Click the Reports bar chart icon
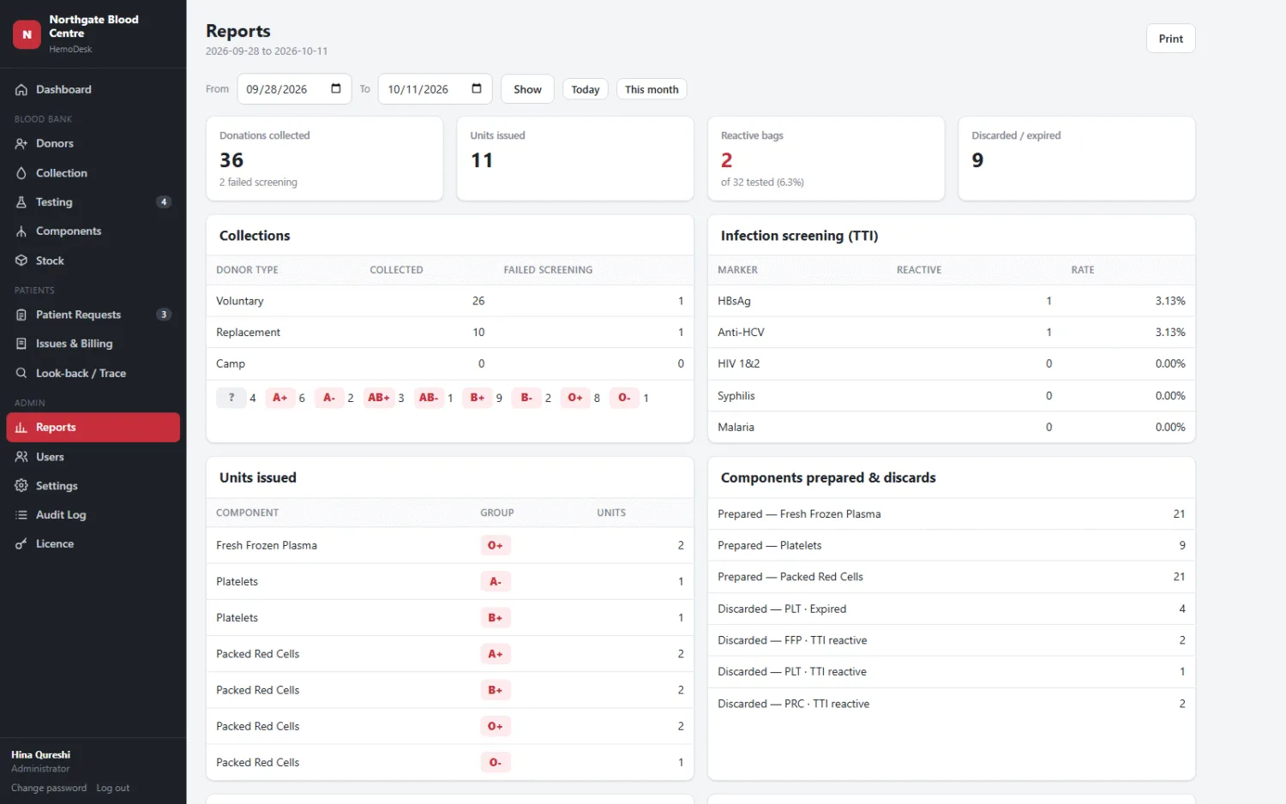The image size is (1286, 804). point(21,428)
